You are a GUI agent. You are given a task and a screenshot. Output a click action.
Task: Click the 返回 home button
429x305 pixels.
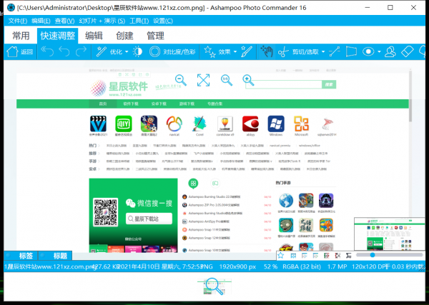[20, 51]
